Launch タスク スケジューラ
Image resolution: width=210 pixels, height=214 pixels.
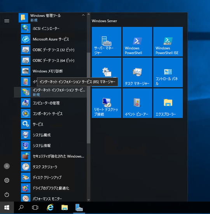click(x=50, y=167)
